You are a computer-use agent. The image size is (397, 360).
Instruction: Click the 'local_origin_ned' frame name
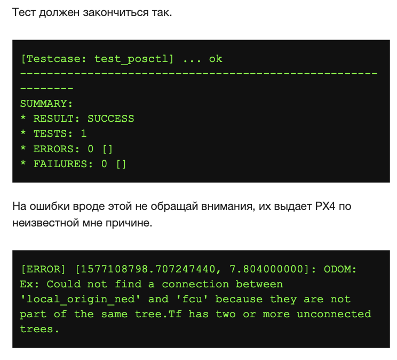point(81,299)
